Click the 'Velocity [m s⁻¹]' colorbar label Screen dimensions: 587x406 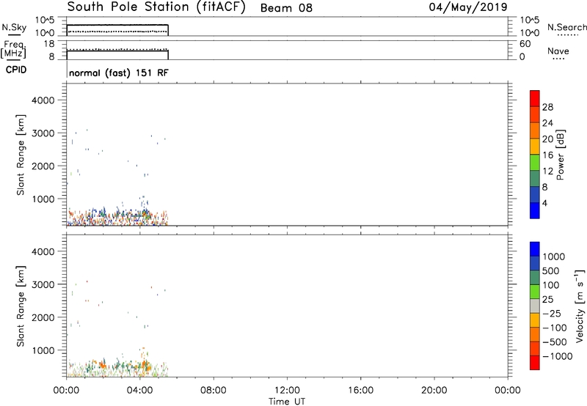point(580,306)
